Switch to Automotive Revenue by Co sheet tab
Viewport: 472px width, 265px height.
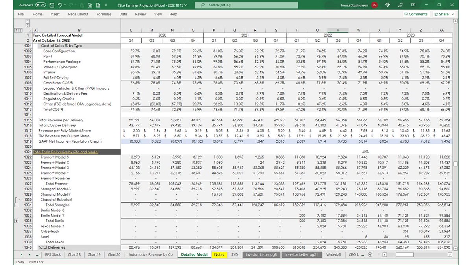151,255
